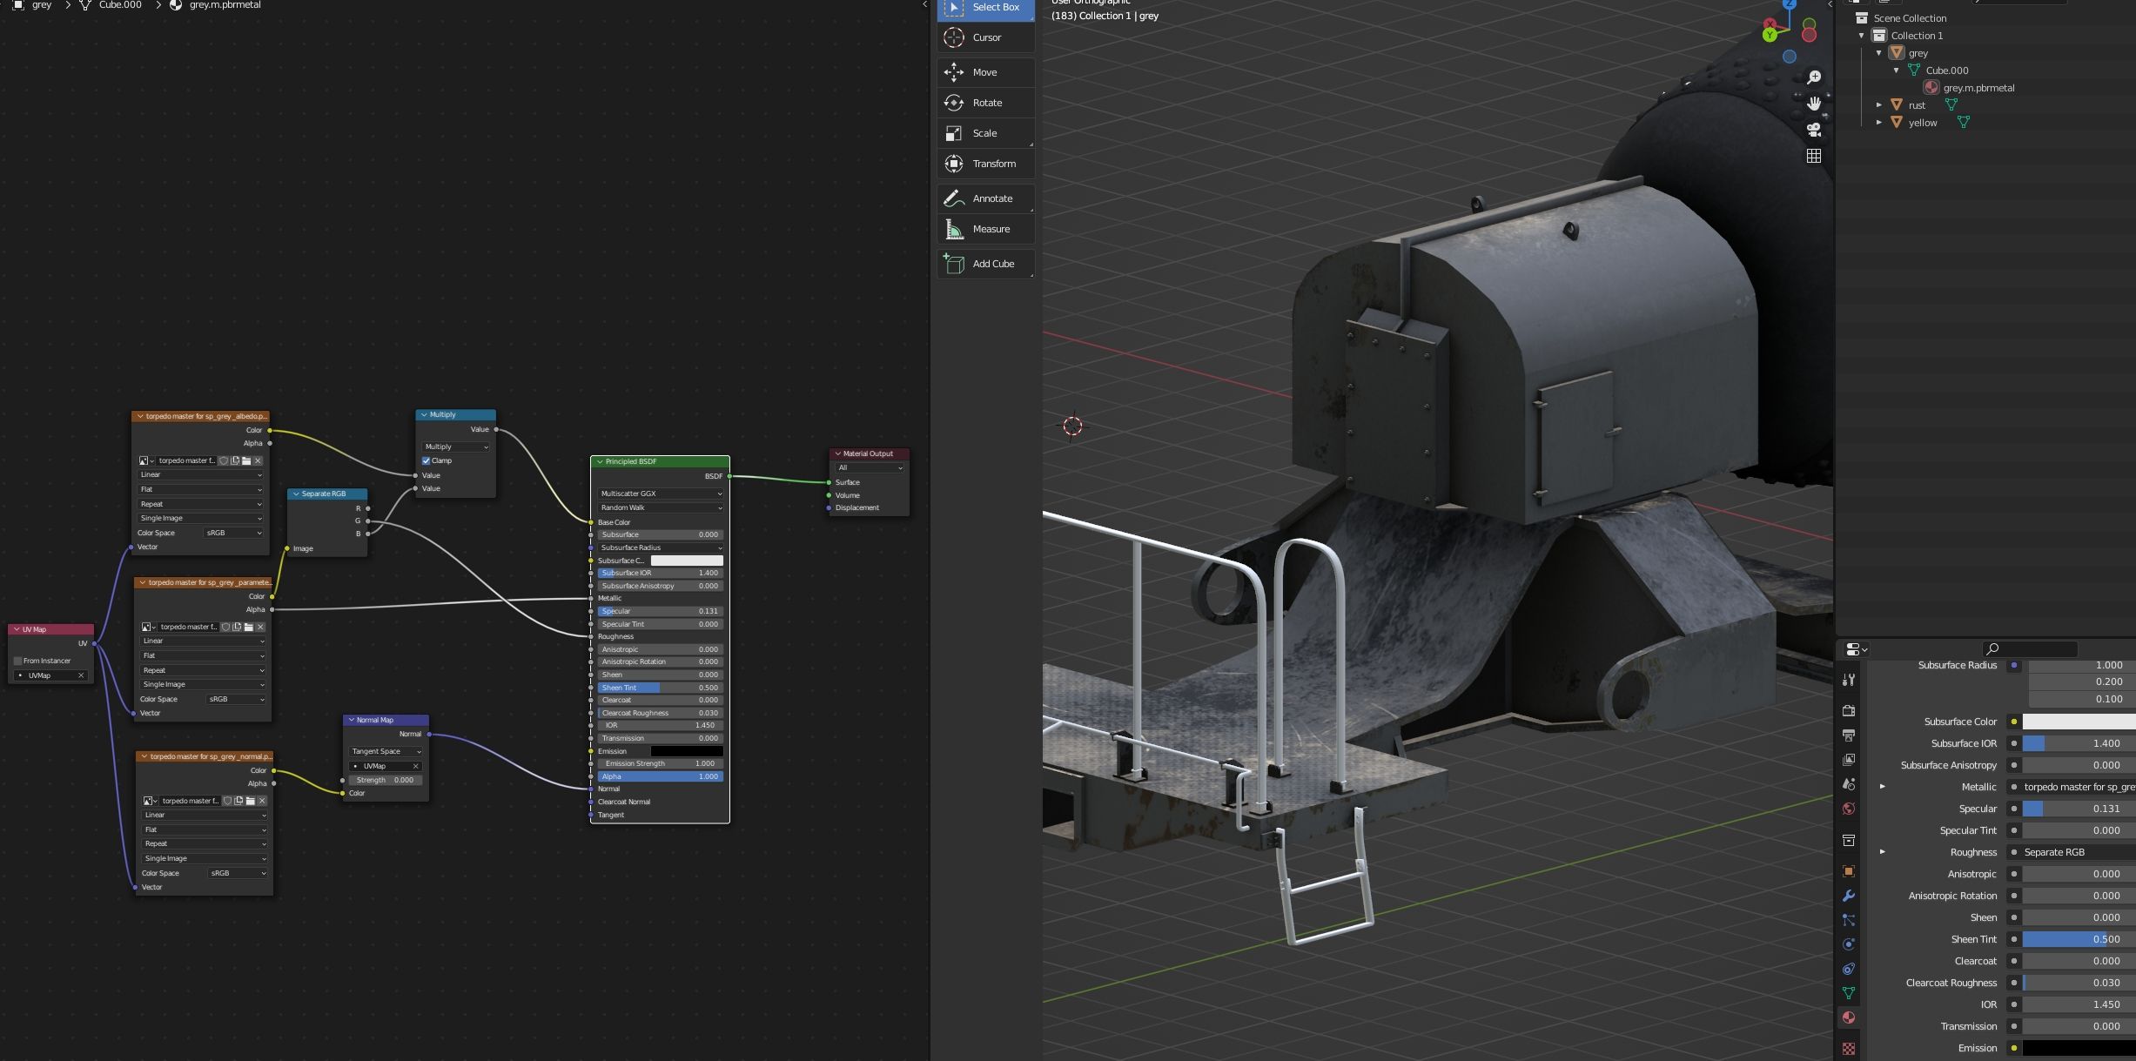Open the Render properties tab
The image size is (2136, 1061).
coord(1849,710)
